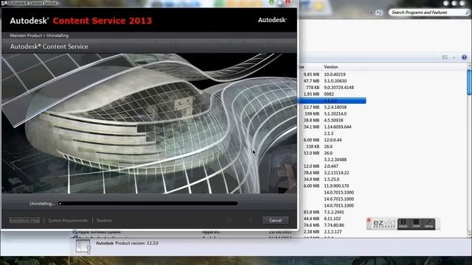Select the row with version 4.5.50938

(x=333, y=120)
